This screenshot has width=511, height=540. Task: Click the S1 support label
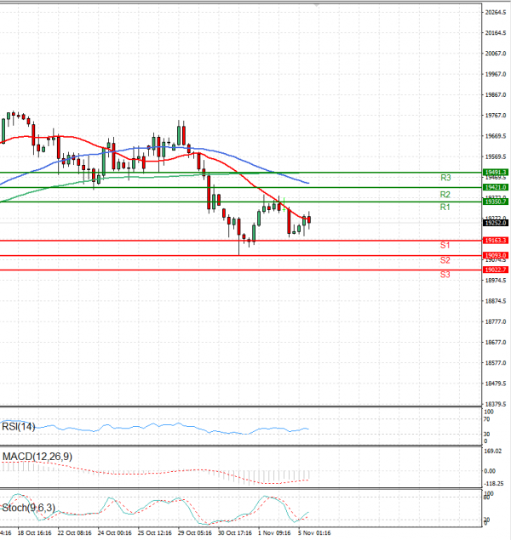pyautogui.click(x=445, y=245)
